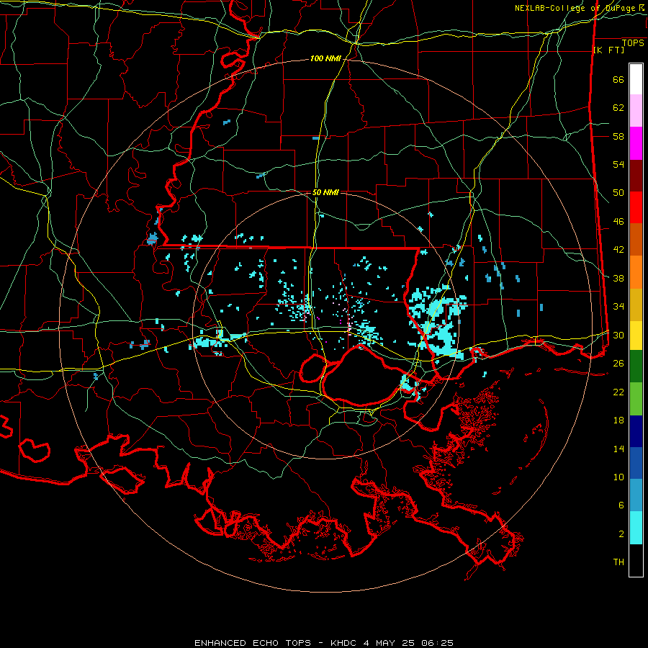Click the "2" legend value
The height and width of the screenshot is (648, 648).
point(621,534)
